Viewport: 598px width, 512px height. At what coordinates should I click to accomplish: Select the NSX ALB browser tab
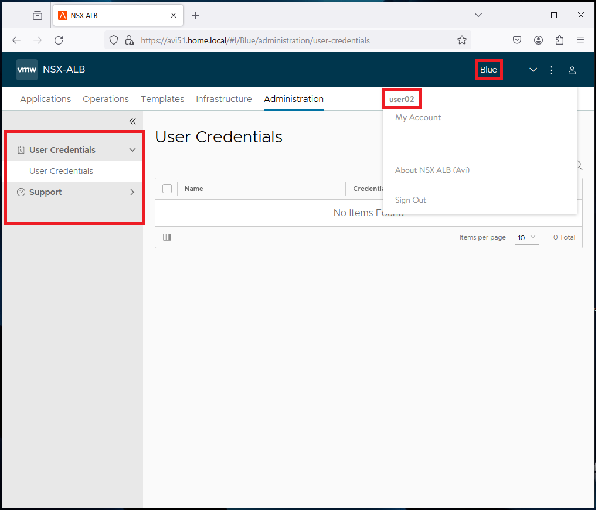point(118,16)
